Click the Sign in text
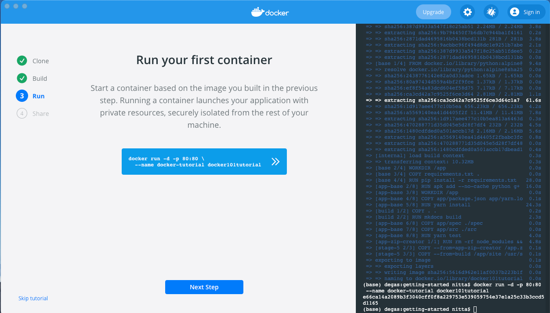This screenshot has width=550, height=313. [532, 12]
